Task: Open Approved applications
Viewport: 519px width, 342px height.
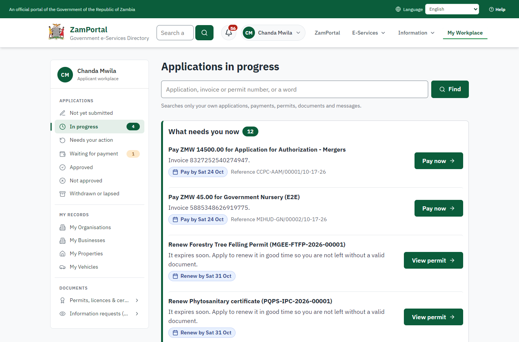Action: click(100, 167)
